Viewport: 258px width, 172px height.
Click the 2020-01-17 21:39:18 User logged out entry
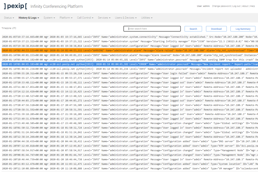click(130, 114)
